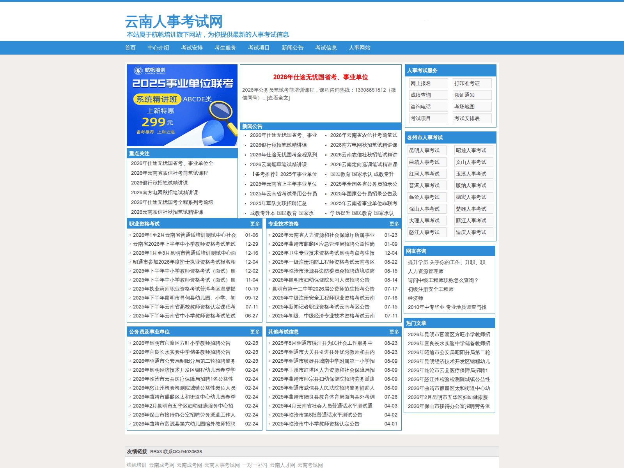Viewport: 624px width, 468px height.
Task: Open news item 2026云南烟草笔试精讲课
Action: (278, 165)
